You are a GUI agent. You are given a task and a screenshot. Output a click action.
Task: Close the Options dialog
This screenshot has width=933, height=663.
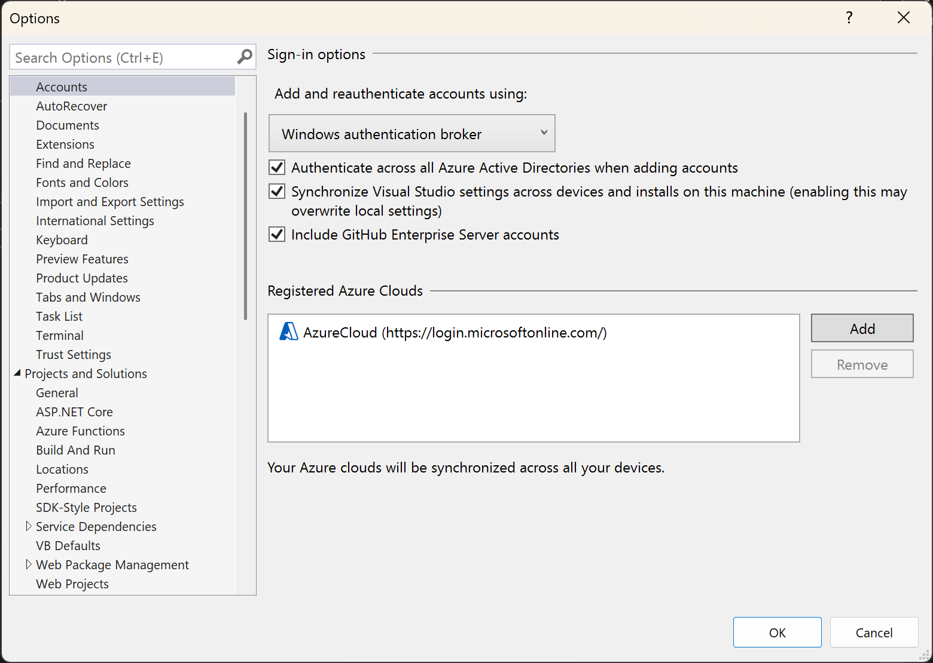click(x=904, y=18)
